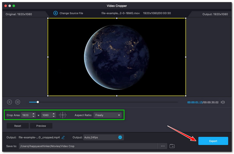Click the right-middle crop handle

186,57
